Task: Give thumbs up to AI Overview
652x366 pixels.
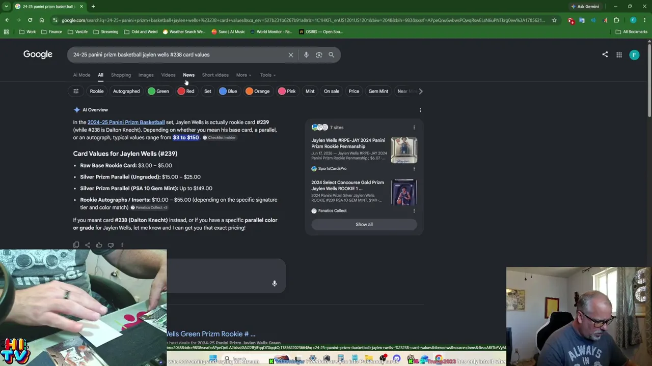Action: [x=99, y=245]
